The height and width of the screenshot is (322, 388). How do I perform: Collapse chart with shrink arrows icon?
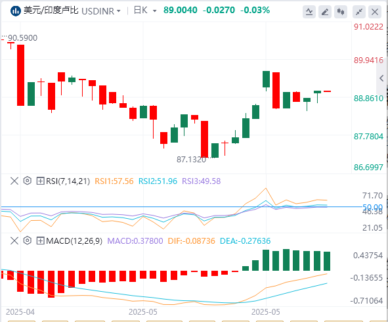click(359, 12)
